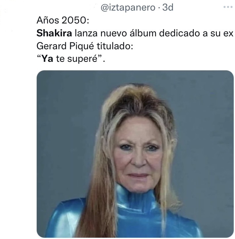Click the bold word "Shakira"

pos(54,33)
